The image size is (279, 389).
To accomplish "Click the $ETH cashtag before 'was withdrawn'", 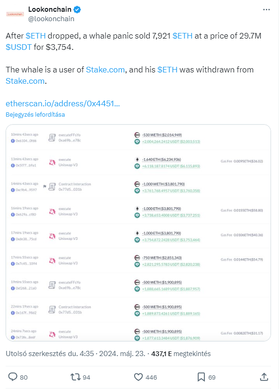I will [x=167, y=70].
